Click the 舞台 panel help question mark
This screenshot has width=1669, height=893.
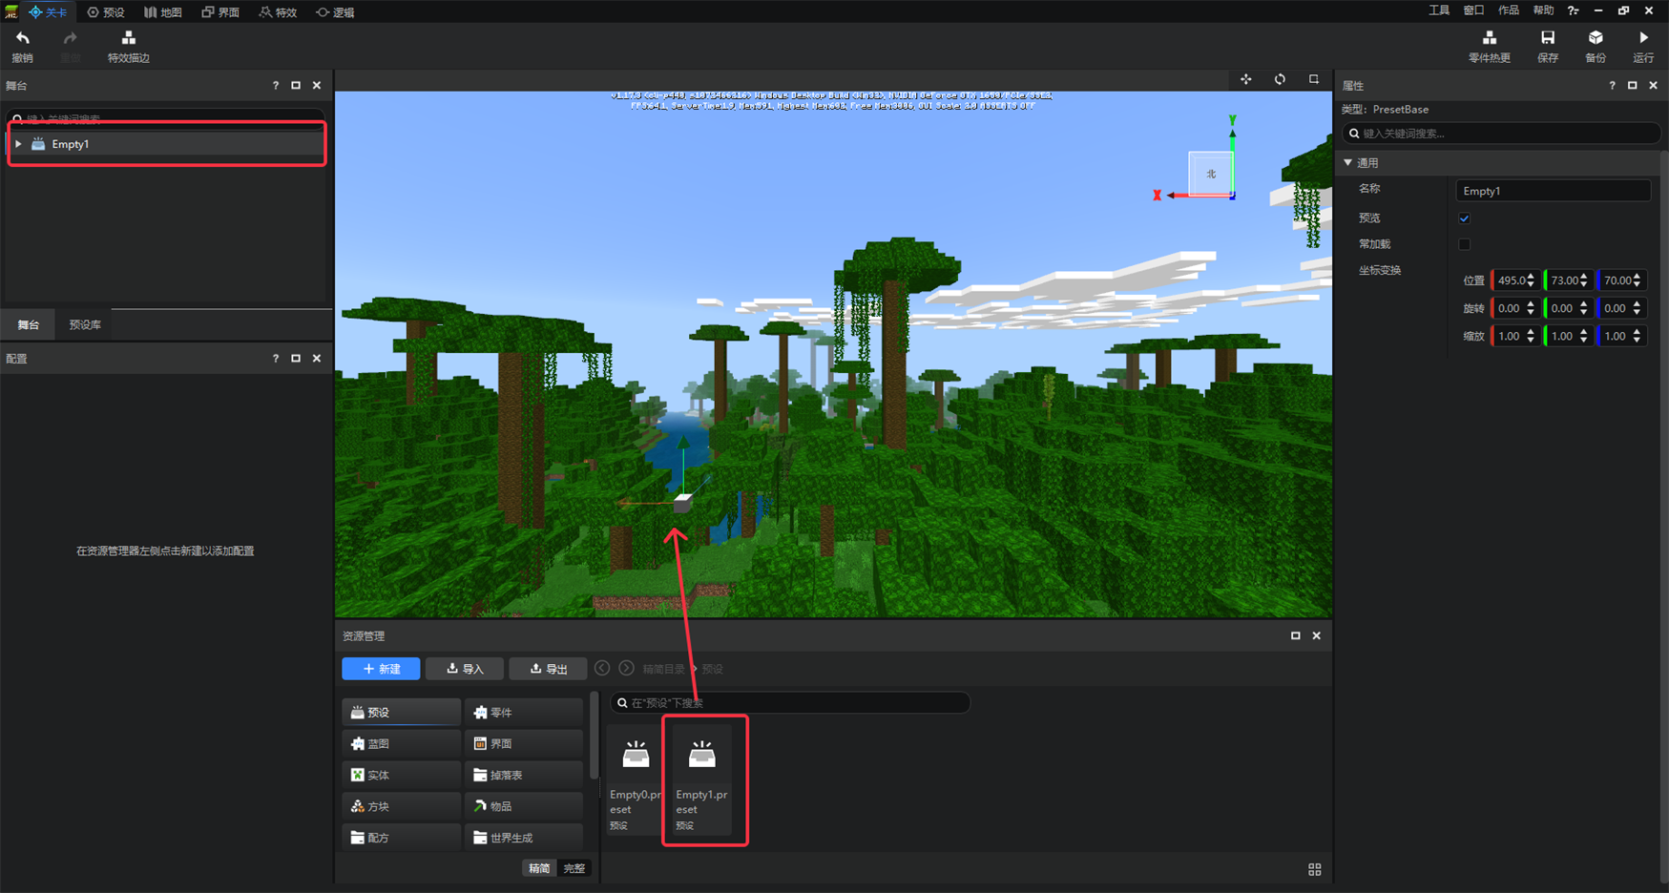(276, 86)
